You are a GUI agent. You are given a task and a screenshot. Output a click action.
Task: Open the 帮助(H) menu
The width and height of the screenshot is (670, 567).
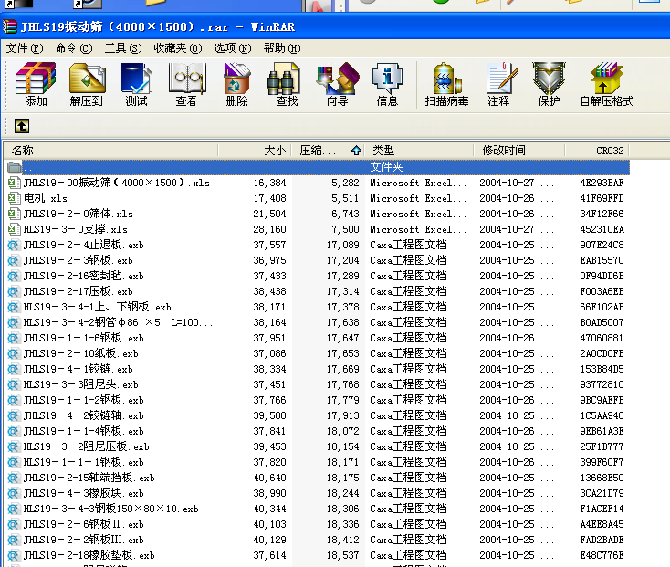click(282, 48)
